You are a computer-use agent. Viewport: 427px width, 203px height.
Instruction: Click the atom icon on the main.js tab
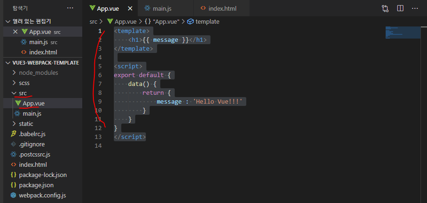[x=147, y=8]
